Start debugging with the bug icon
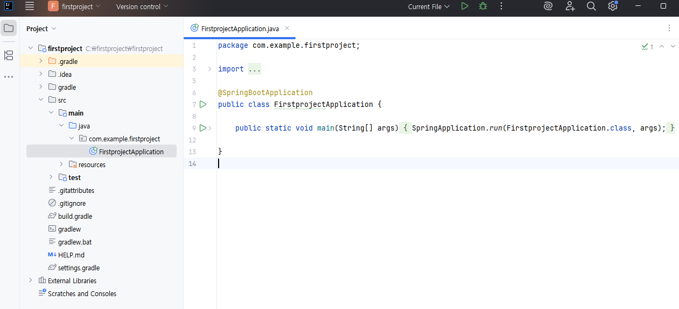Image resolution: width=679 pixels, height=309 pixels. pos(483,6)
